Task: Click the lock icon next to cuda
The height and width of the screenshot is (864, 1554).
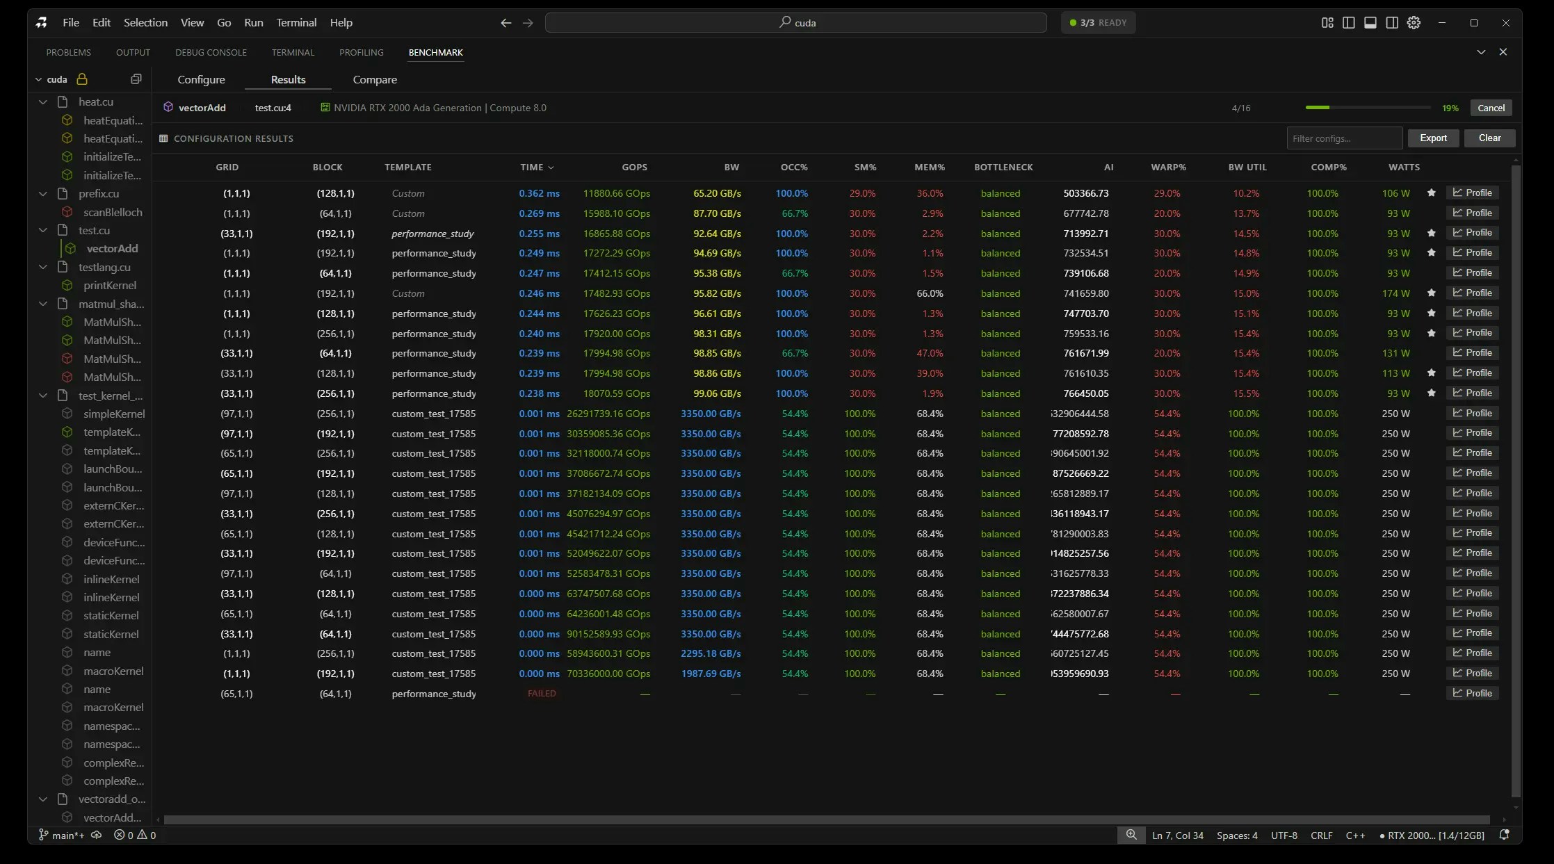Action: [81, 79]
